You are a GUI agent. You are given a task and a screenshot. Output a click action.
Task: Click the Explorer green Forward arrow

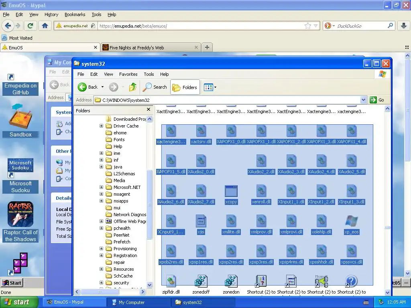(114, 87)
